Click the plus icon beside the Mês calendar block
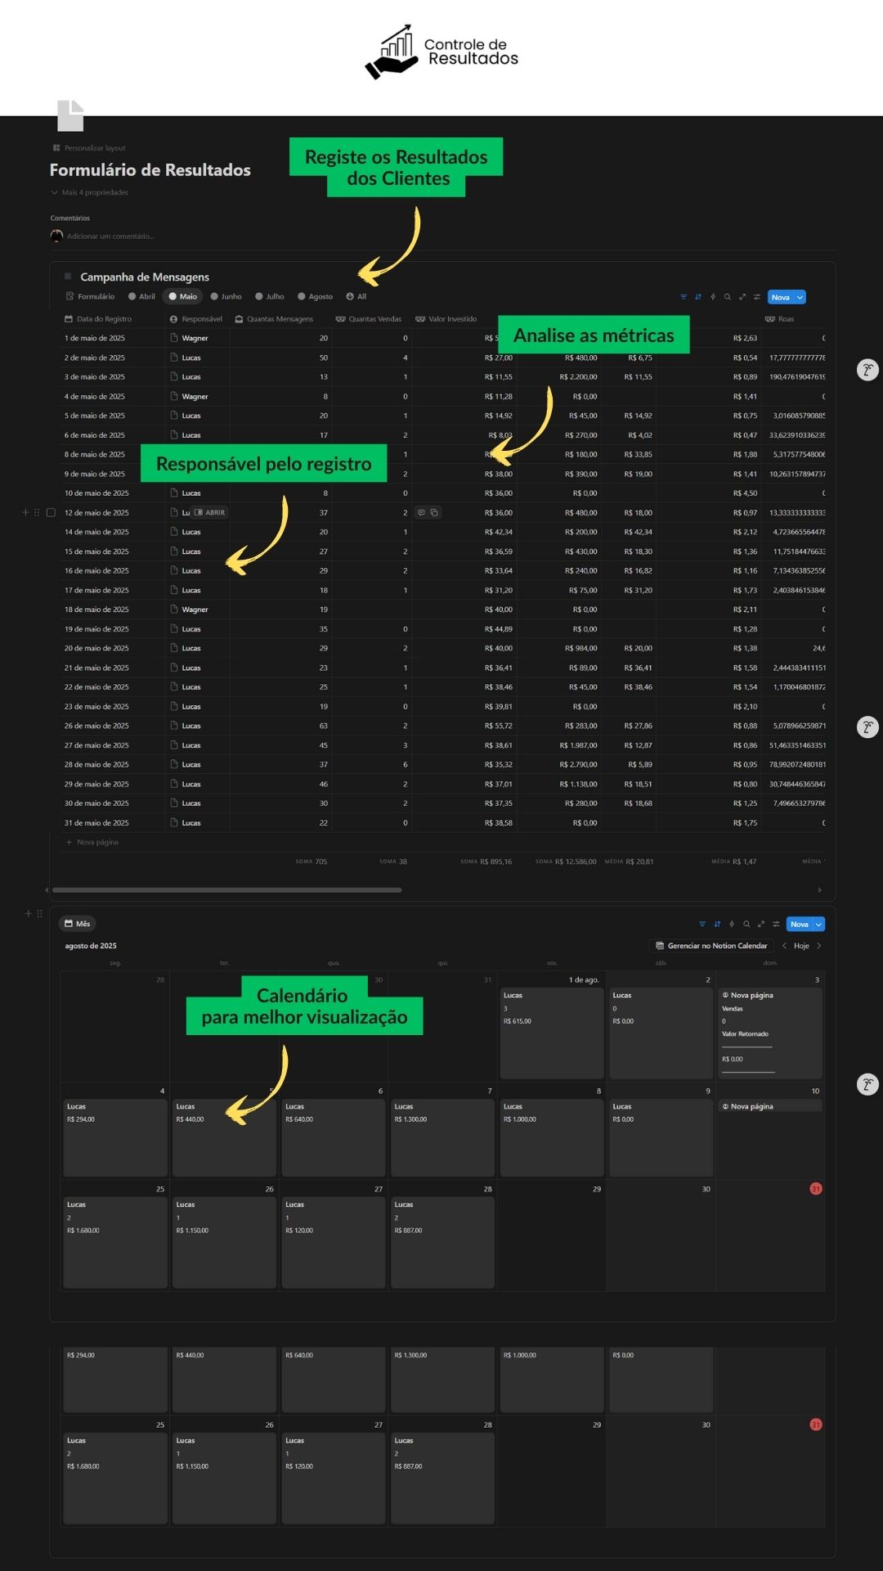 click(29, 913)
